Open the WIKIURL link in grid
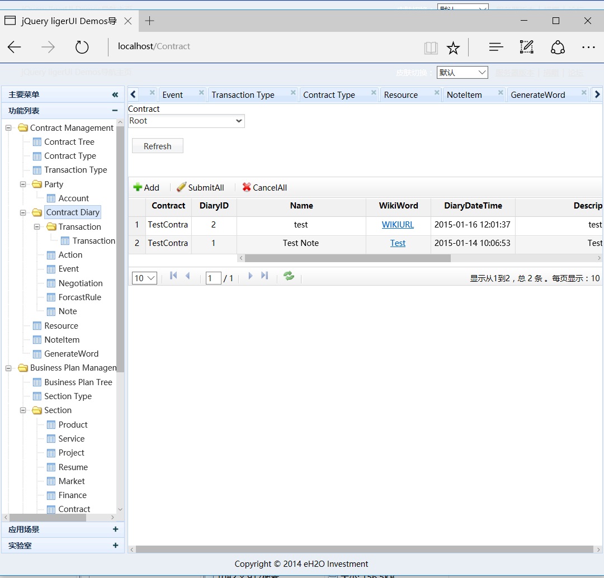Screen dimensions: 604x578 point(398,225)
